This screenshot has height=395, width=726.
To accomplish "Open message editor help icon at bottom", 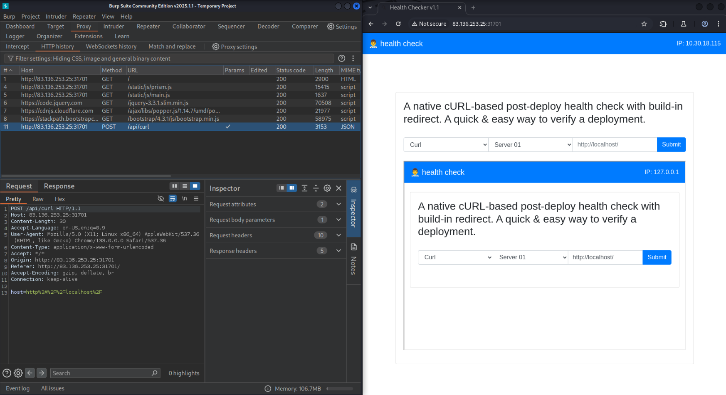I will point(7,373).
